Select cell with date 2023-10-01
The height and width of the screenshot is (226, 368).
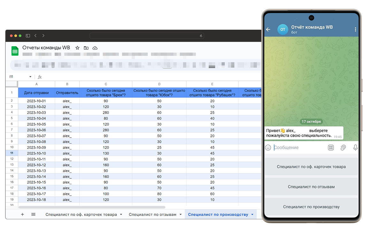pyautogui.click(x=36, y=101)
